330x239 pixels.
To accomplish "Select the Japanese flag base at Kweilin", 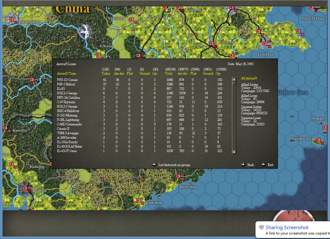I will coord(5,128).
